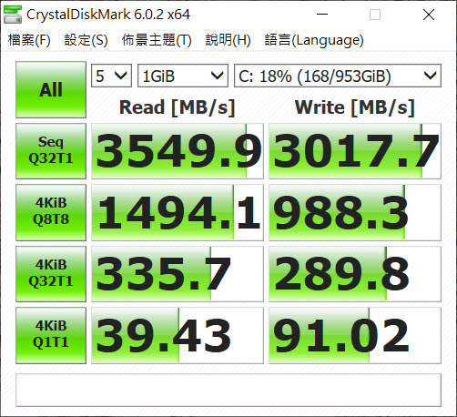Start the 4KiB Q8T8 benchmark
Image resolution: width=457 pixels, height=417 pixels.
[x=51, y=212]
